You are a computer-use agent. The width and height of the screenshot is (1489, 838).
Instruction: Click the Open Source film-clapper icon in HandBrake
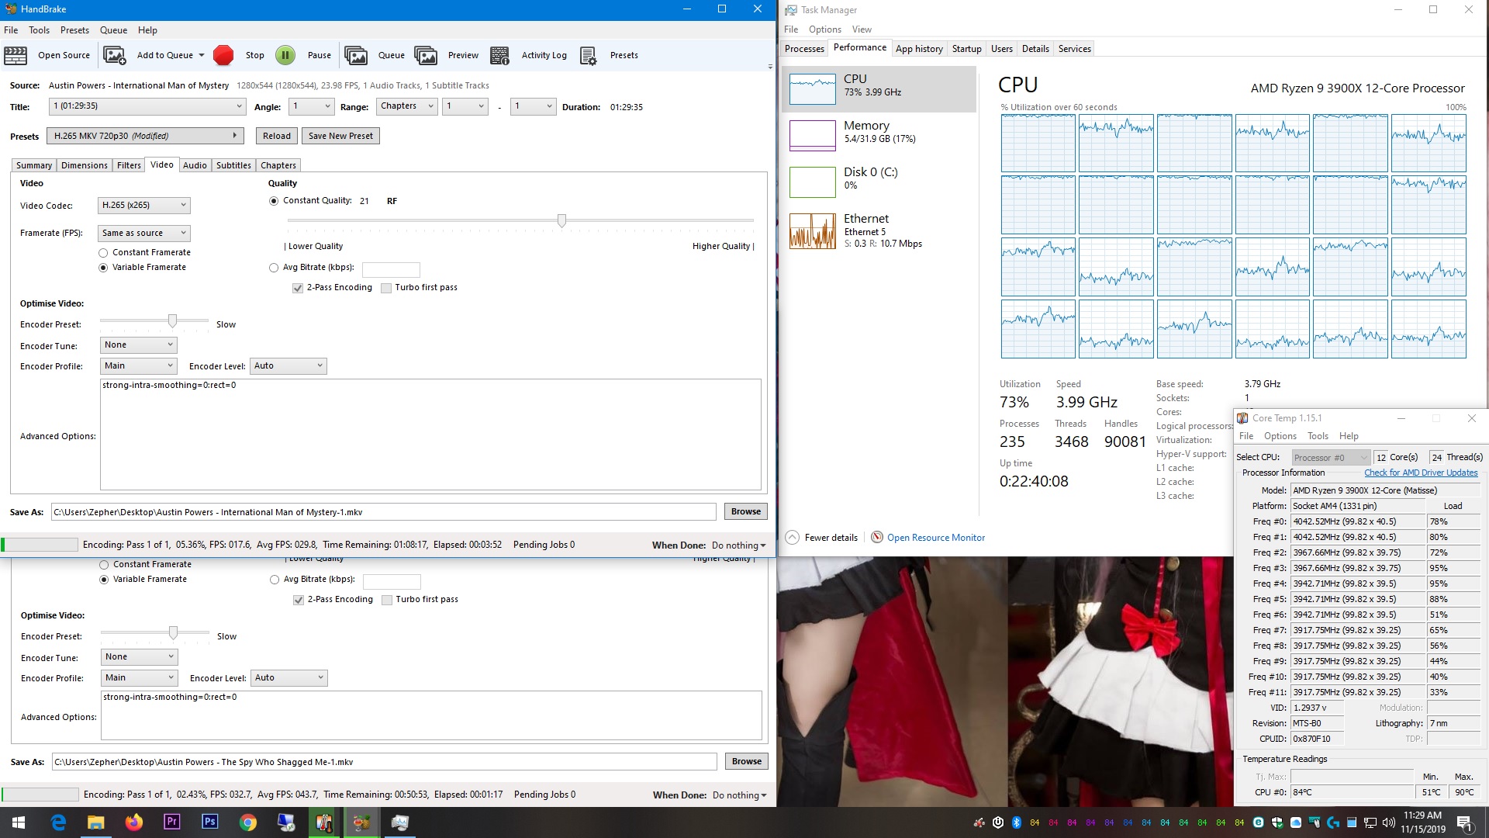15,55
